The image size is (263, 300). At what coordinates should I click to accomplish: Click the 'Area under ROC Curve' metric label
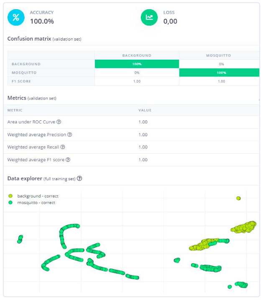(31, 122)
